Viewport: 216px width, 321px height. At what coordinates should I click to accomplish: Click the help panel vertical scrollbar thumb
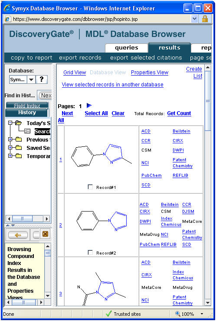(x=47, y=253)
